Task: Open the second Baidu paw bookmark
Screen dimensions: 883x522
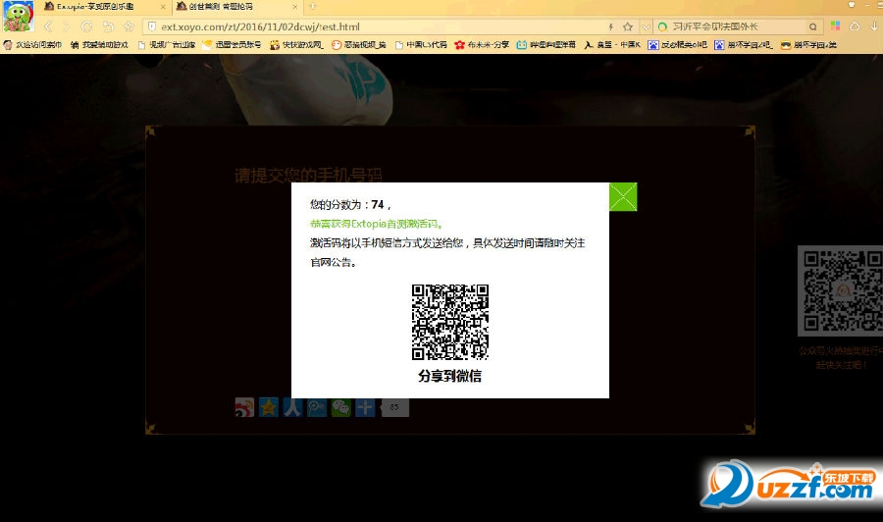Action: coord(744,45)
